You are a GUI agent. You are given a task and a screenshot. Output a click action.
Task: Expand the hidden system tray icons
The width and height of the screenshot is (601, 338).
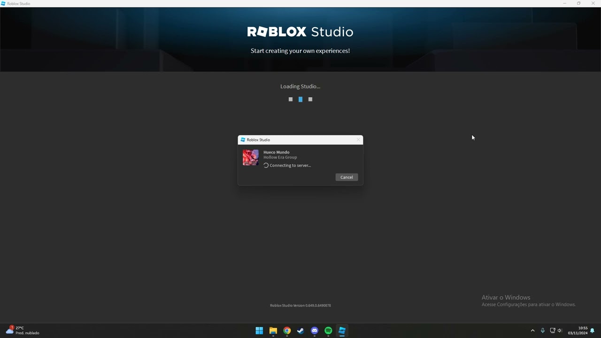532,330
